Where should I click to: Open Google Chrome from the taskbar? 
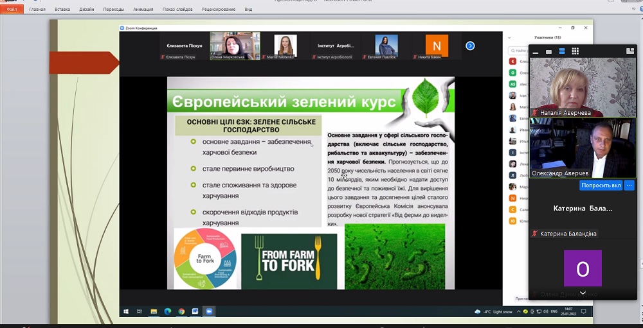[181, 311]
